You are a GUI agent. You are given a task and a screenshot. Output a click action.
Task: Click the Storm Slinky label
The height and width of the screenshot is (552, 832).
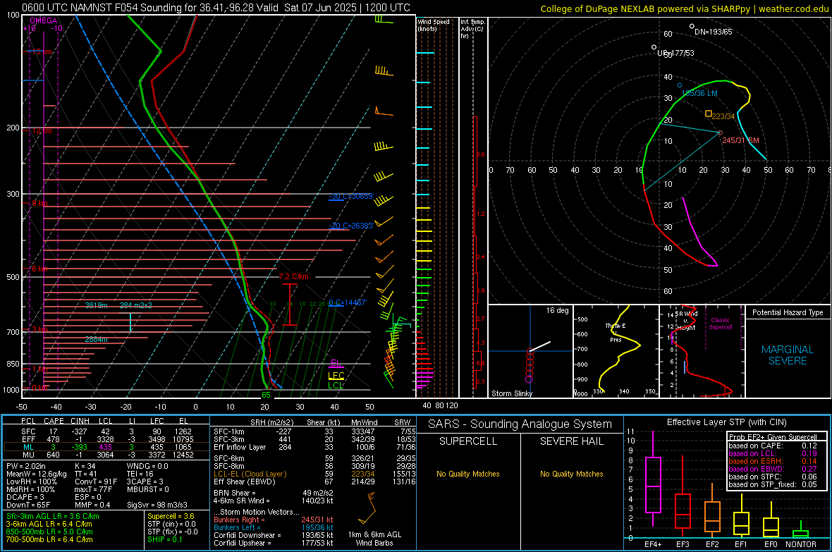click(511, 393)
